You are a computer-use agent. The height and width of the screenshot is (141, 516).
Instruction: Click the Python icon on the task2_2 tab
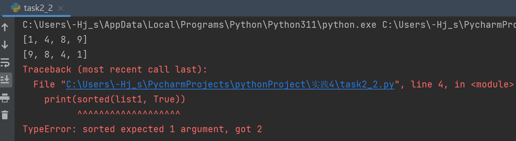tap(15, 7)
